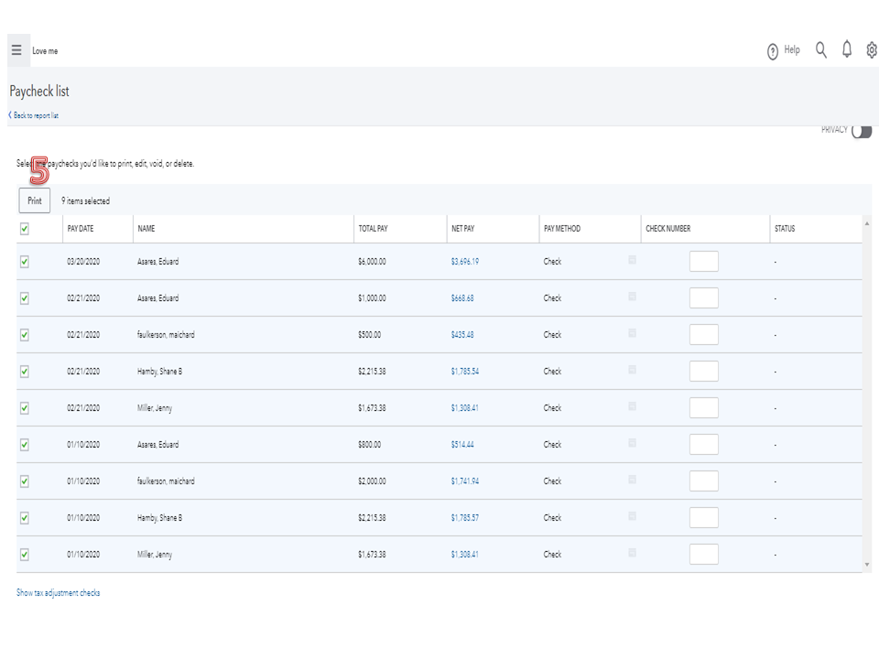This screenshot has width=879, height=659.
Task: Click check number field for first row
Action: pyautogui.click(x=703, y=262)
